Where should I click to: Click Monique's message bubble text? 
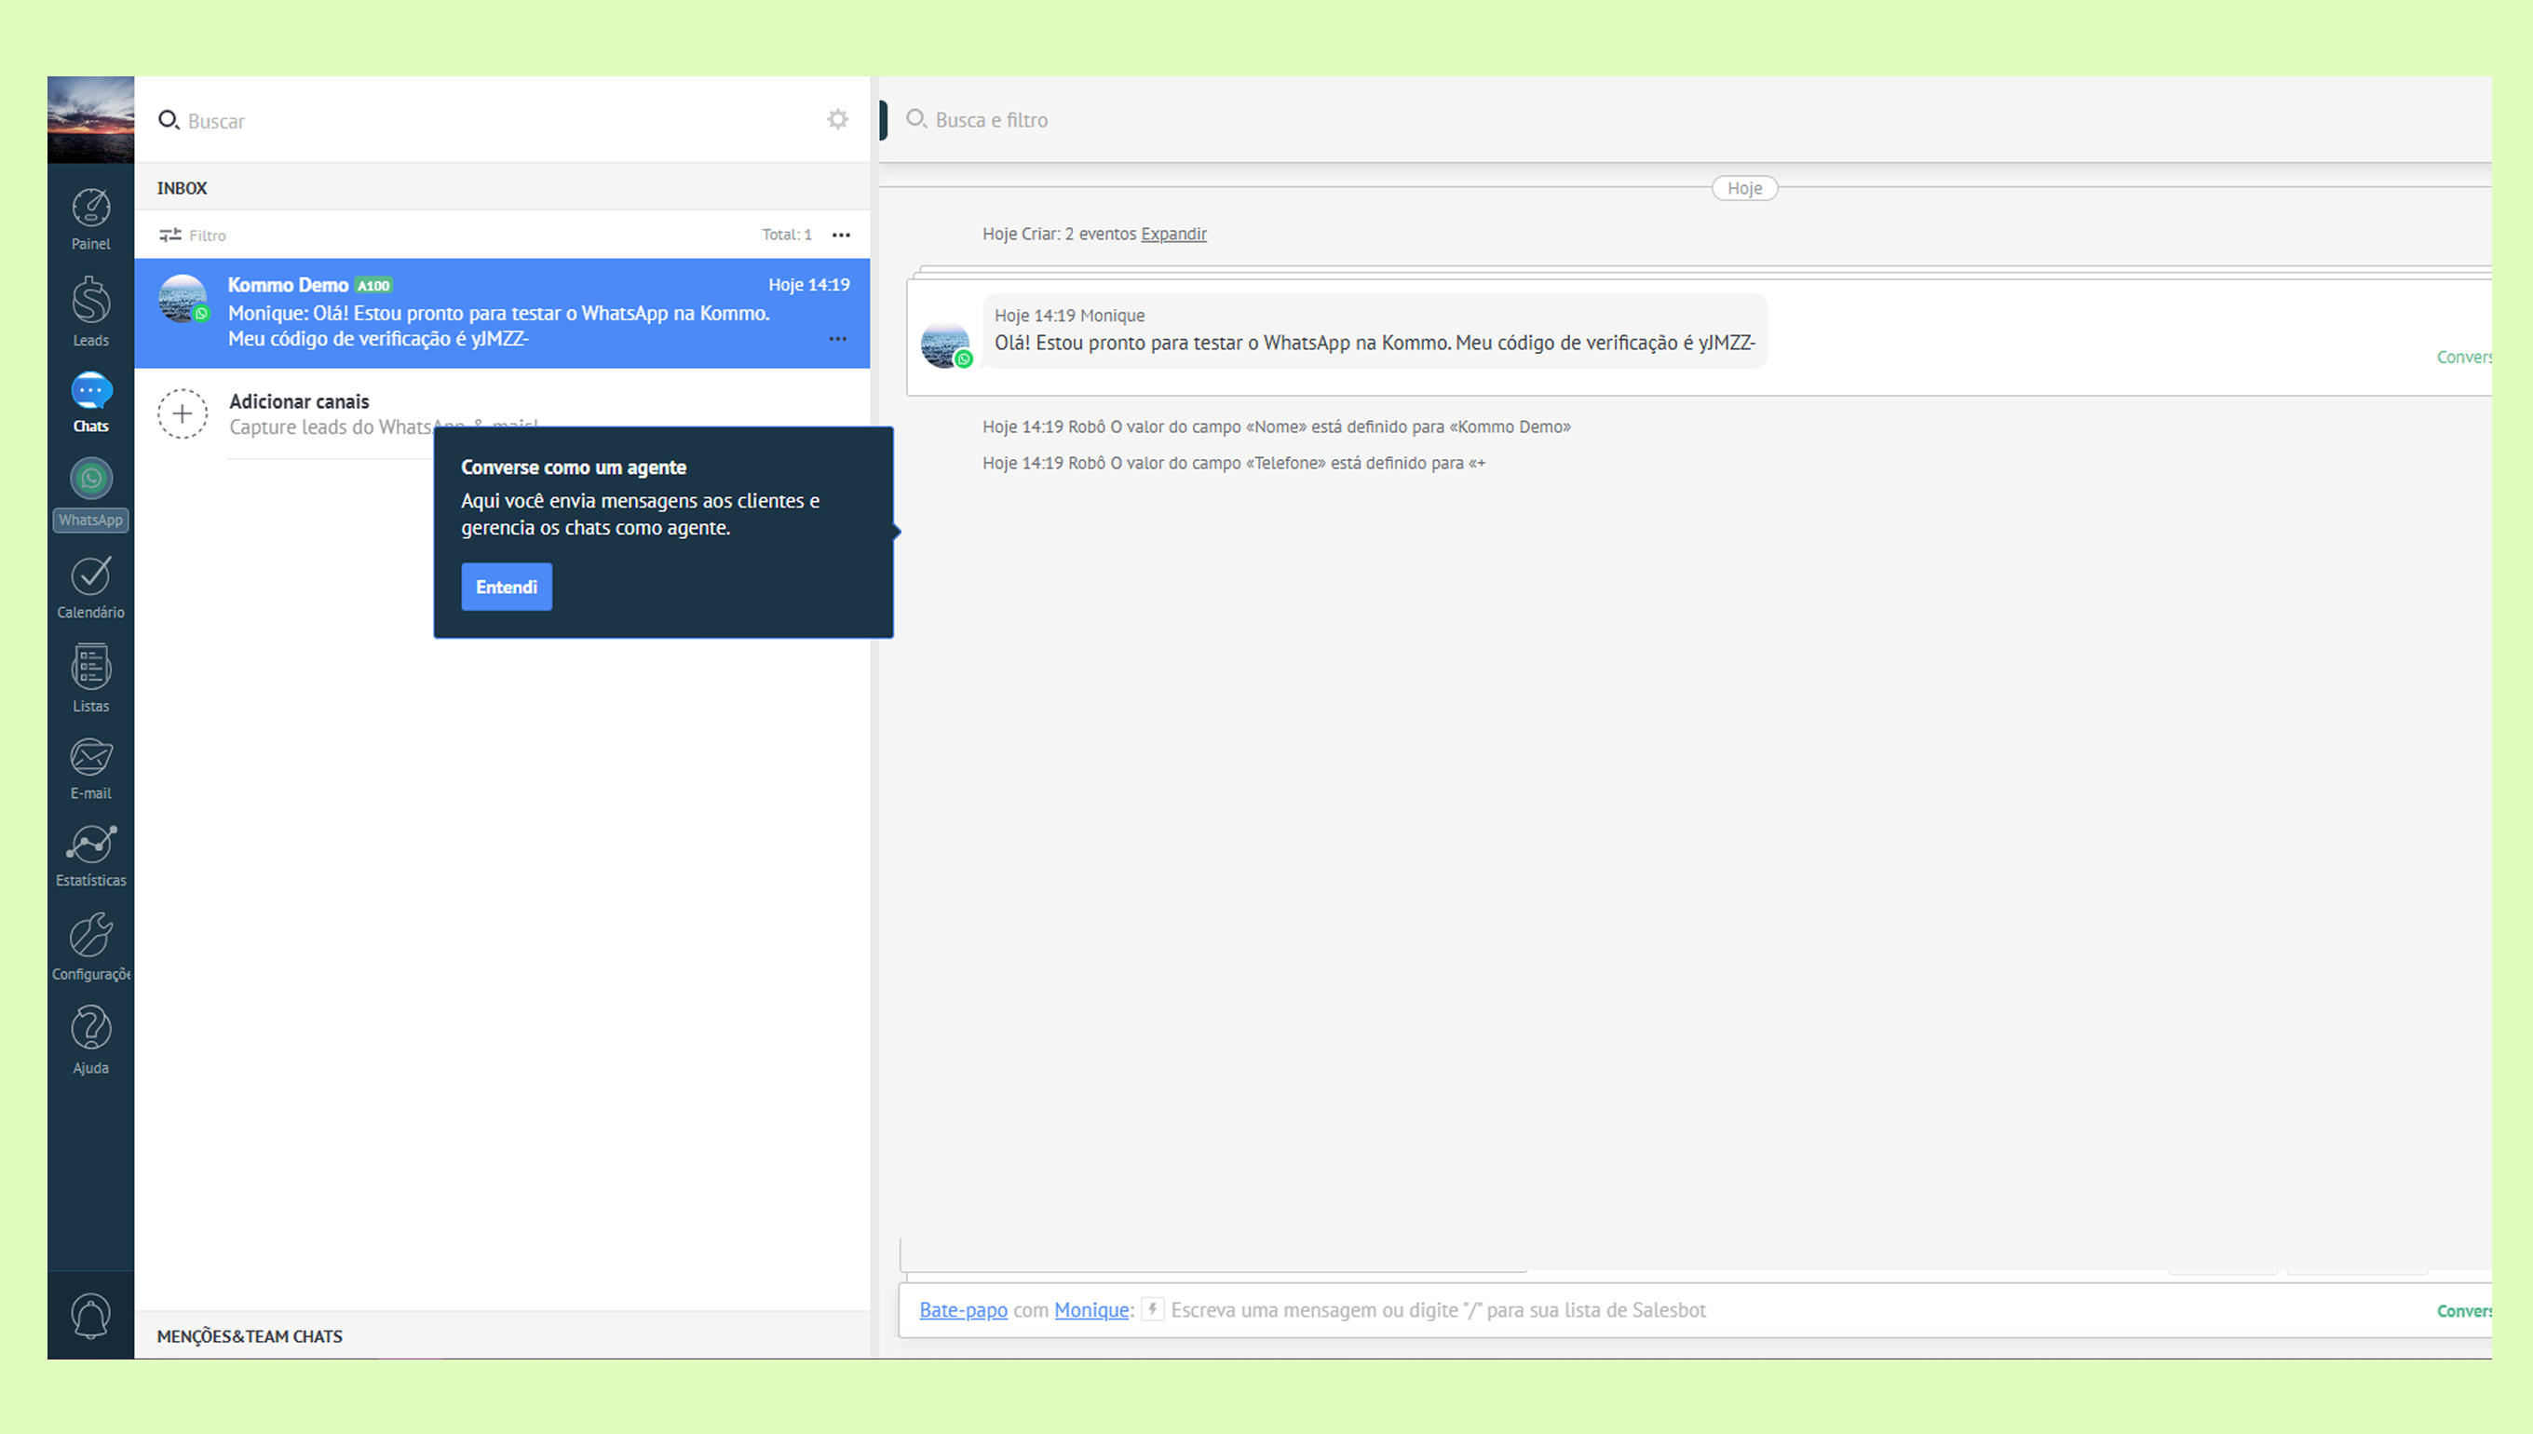pos(1375,343)
